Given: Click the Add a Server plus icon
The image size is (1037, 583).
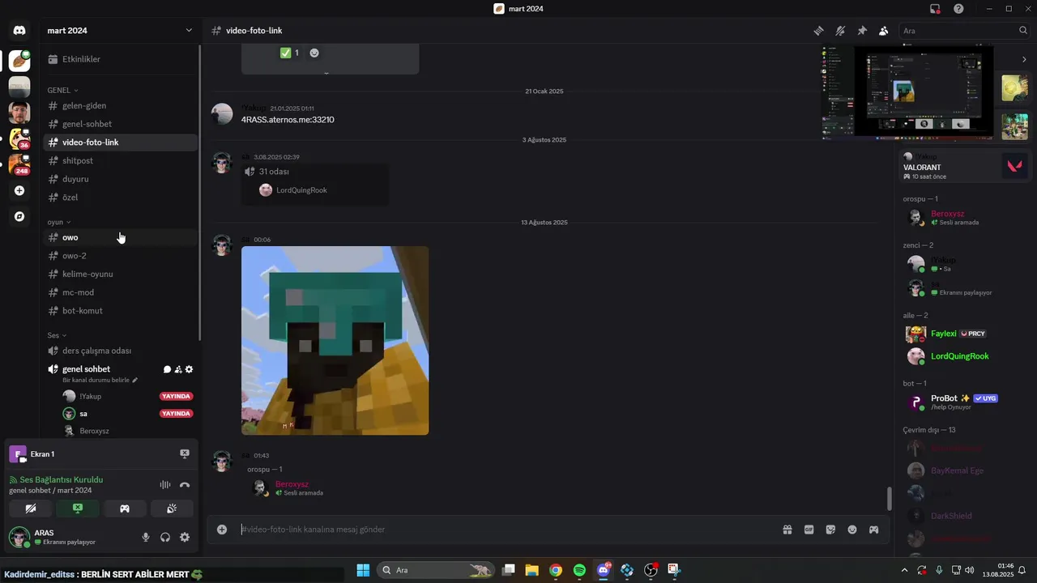Looking at the screenshot, I should tap(19, 191).
